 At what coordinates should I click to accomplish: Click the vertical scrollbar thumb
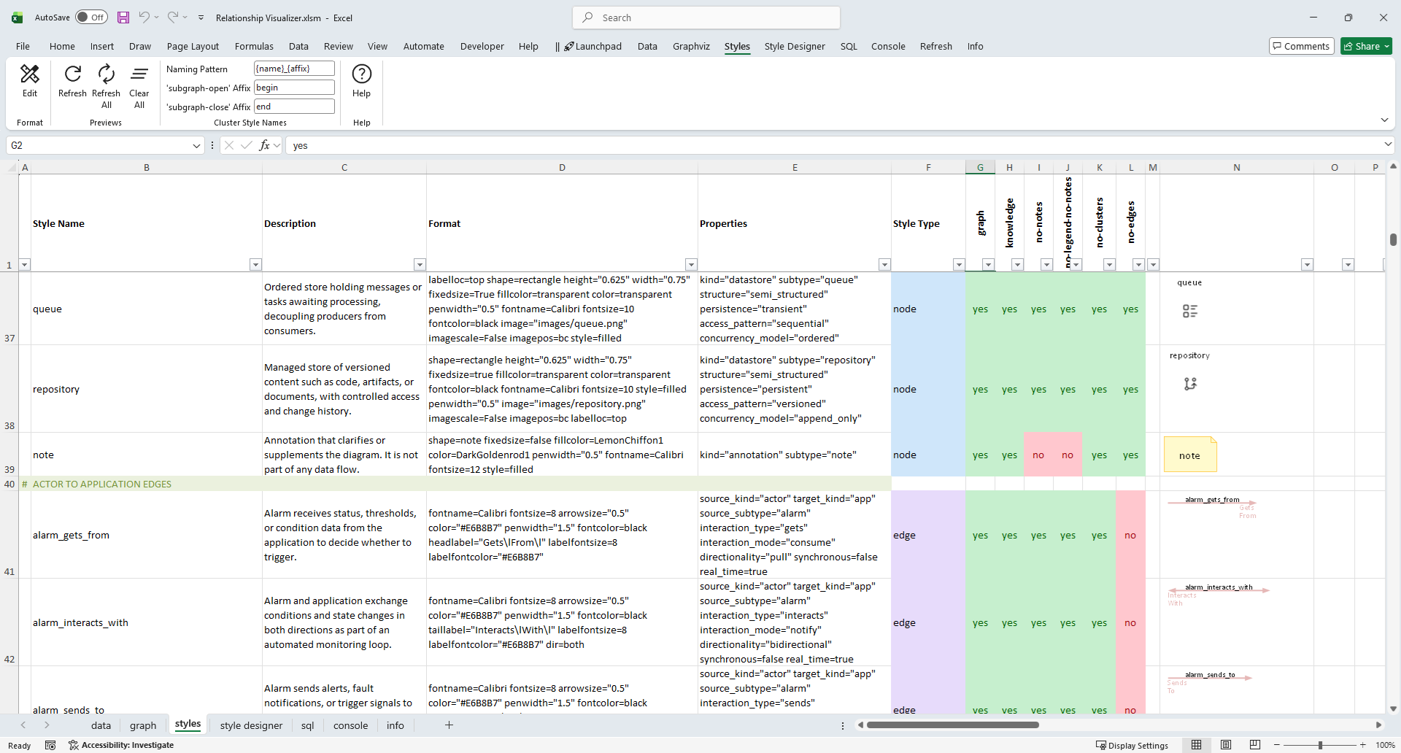coord(1393,239)
